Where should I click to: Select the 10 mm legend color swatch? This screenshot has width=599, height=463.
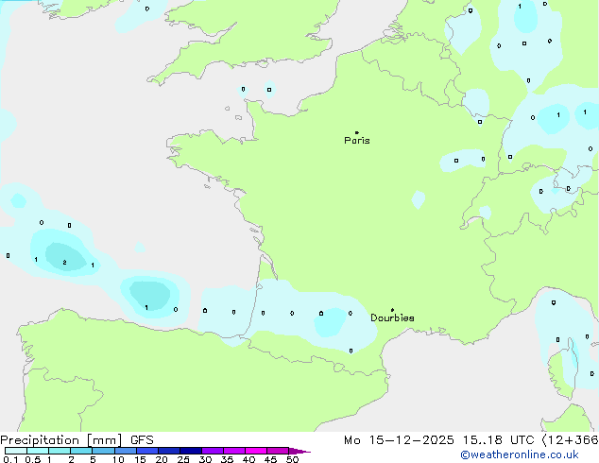coord(125,451)
